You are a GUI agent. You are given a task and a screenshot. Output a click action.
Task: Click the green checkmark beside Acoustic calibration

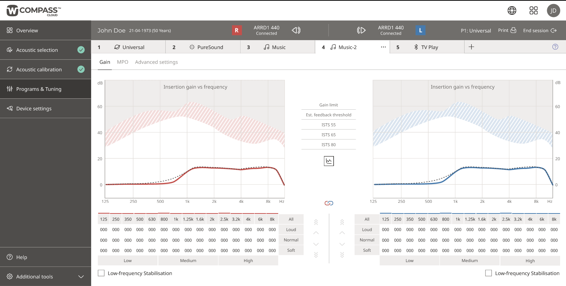[82, 69]
